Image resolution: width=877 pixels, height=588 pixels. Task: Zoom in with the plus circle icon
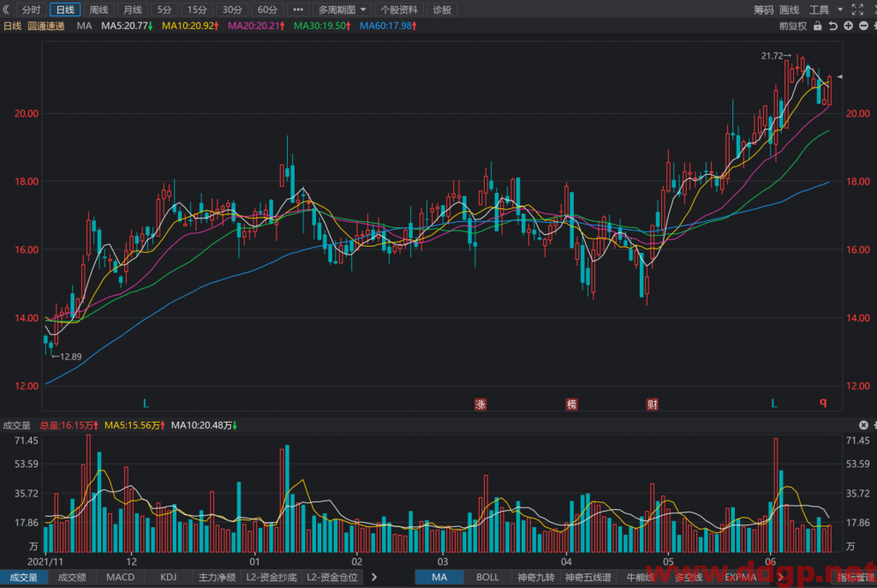coord(849,26)
